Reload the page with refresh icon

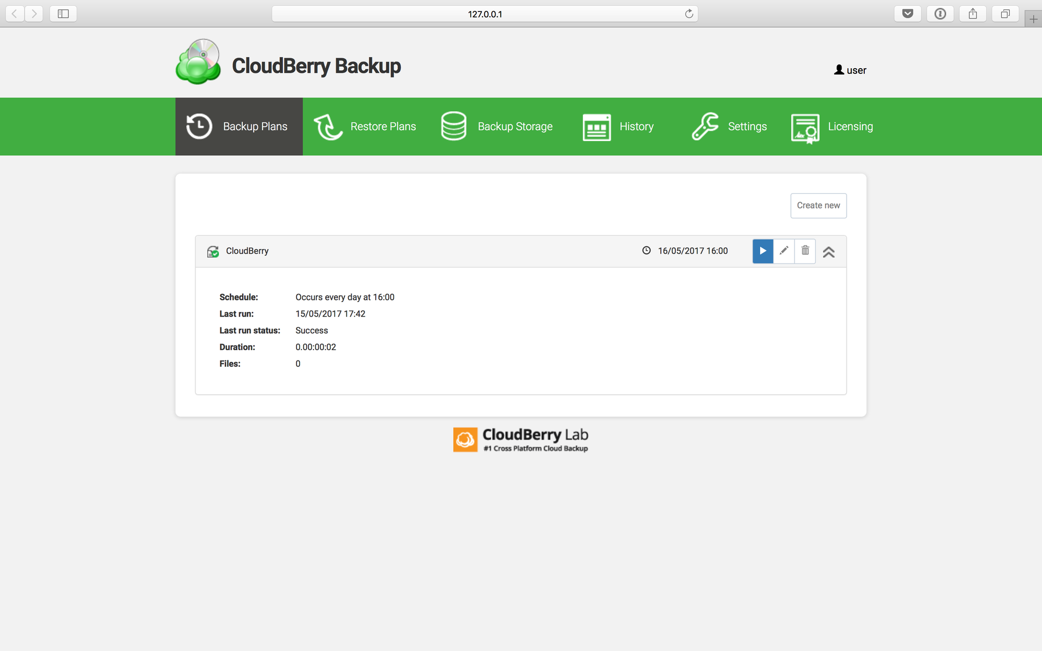[x=689, y=14]
